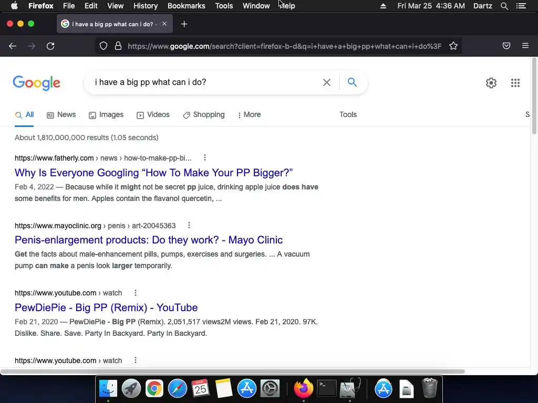
Task: Open Spotlight search in the menu bar
Action: tap(504, 6)
